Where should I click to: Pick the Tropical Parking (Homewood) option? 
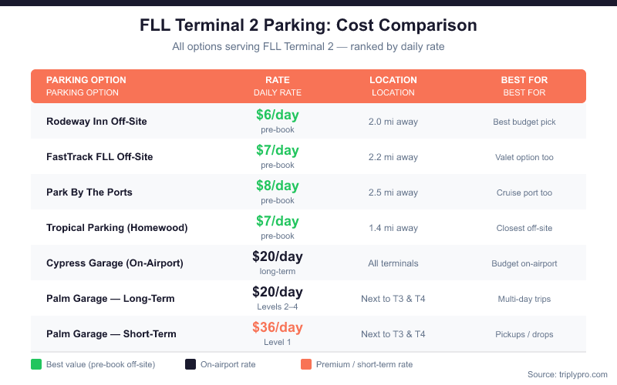tap(116, 228)
